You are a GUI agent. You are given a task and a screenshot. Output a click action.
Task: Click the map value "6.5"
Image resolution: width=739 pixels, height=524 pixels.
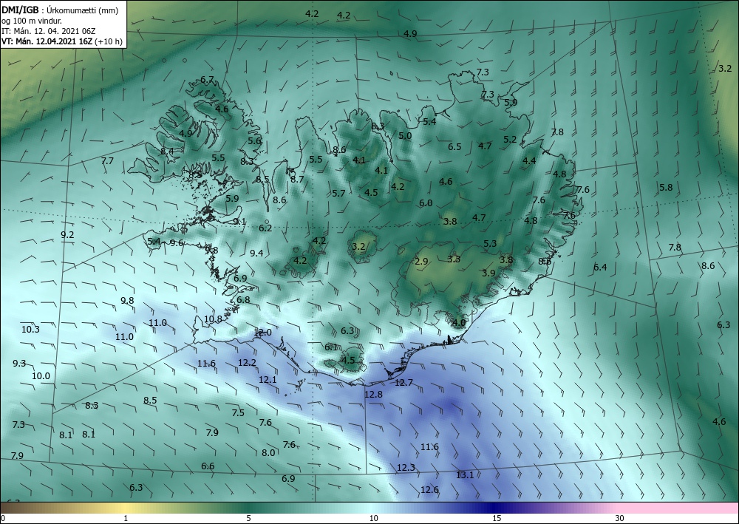(x=454, y=147)
